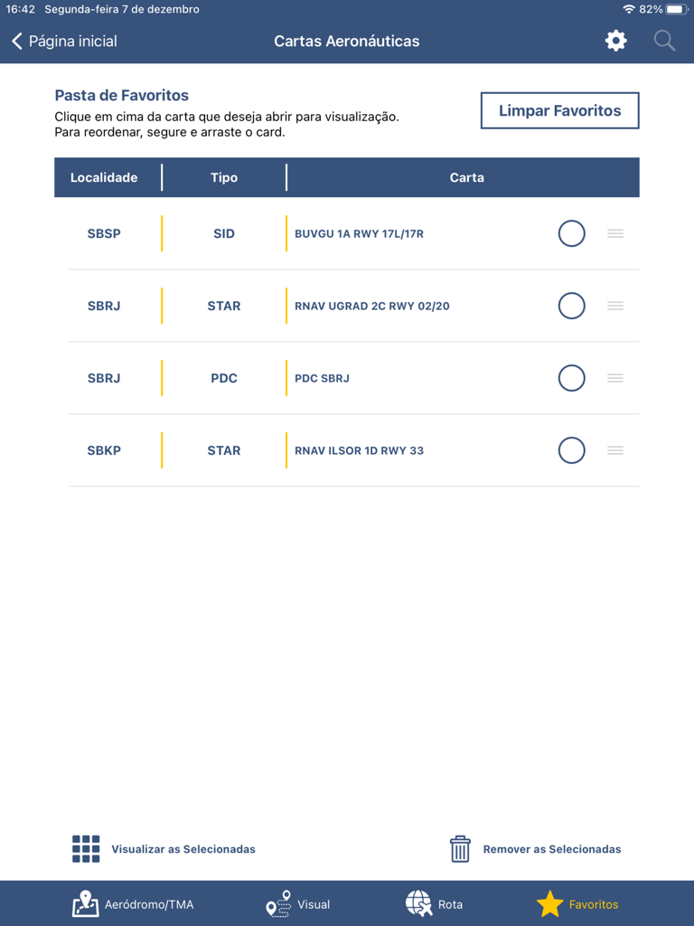694x926 pixels.
Task: Switch to the Aeródromo/TMA tab
Action: tap(133, 903)
